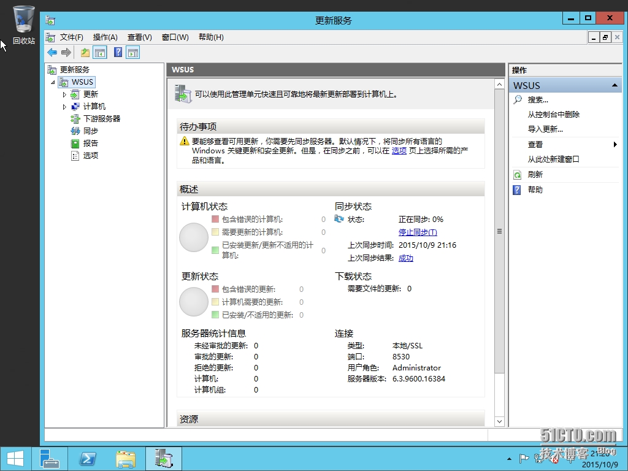Image resolution: width=628 pixels, height=471 pixels.
Task: Click the 成功 last sync result link
Action: point(406,258)
